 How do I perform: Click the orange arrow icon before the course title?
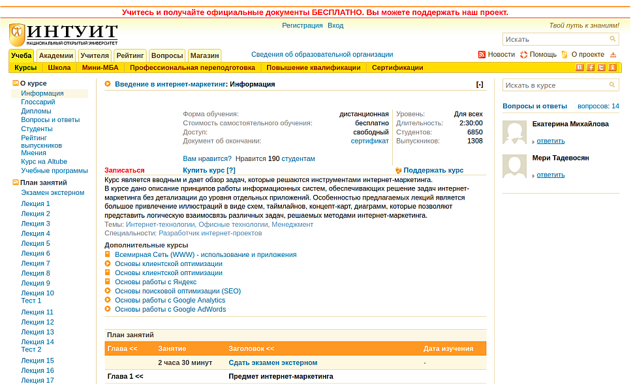pos(108,84)
